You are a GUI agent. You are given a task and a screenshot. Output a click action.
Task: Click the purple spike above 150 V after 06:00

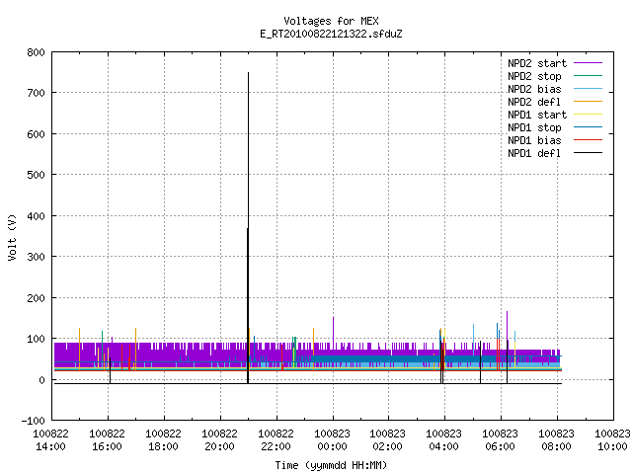click(507, 326)
